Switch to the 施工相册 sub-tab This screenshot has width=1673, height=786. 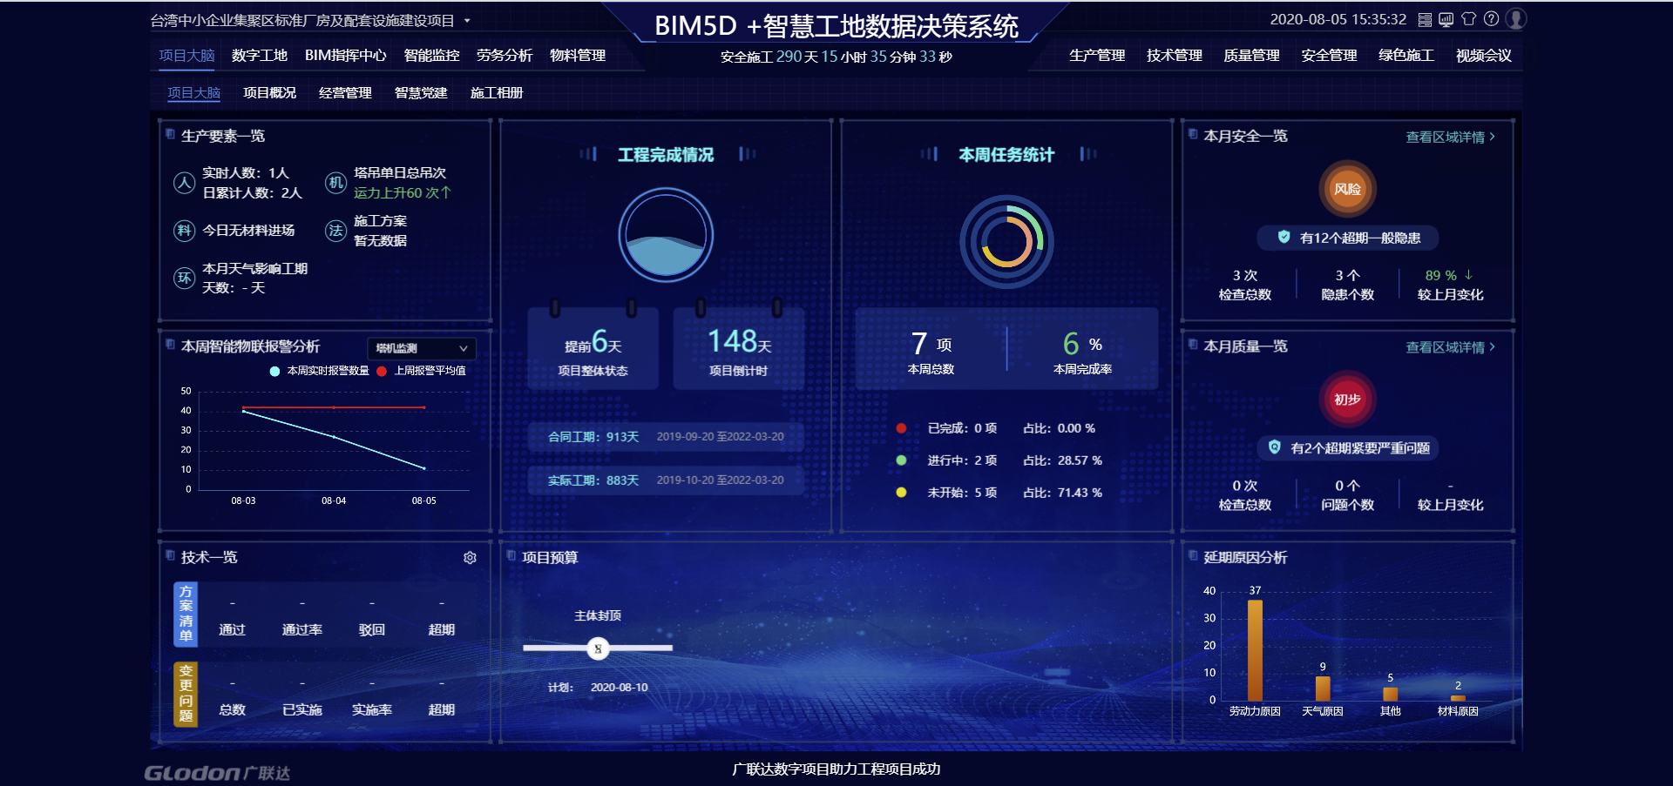[497, 92]
